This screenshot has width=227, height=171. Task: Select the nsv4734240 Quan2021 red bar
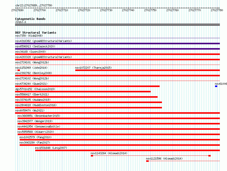pyautogui.click(x=87, y=86)
